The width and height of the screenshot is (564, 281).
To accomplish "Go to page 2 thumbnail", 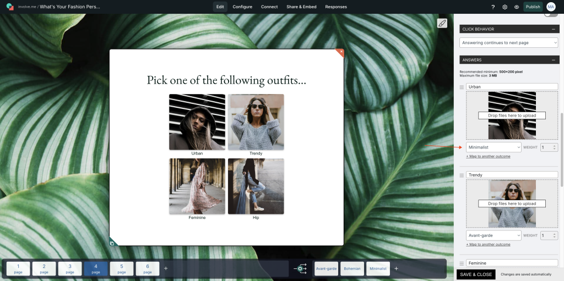I will [44, 268].
